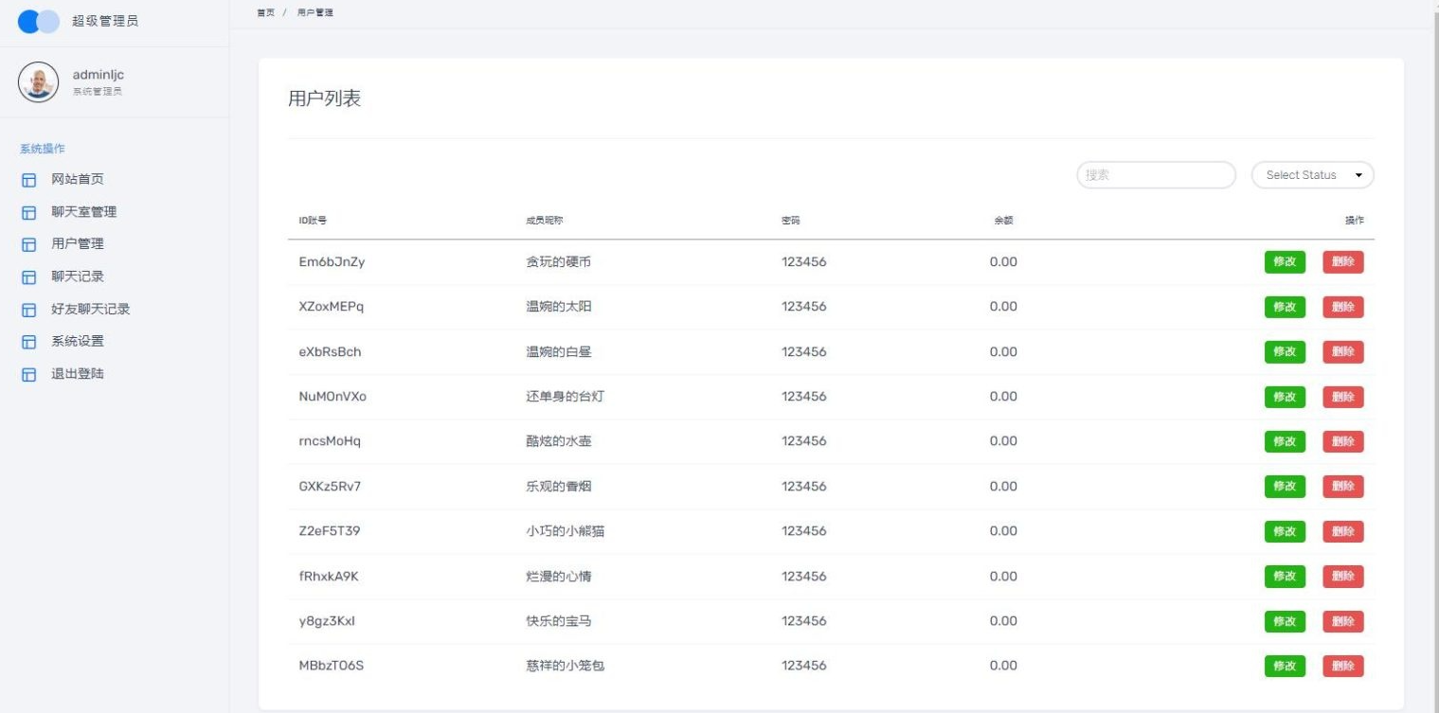Image resolution: width=1439 pixels, height=713 pixels.
Task: Click the icon beside 退出登陆
Action: [x=28, y=374]
